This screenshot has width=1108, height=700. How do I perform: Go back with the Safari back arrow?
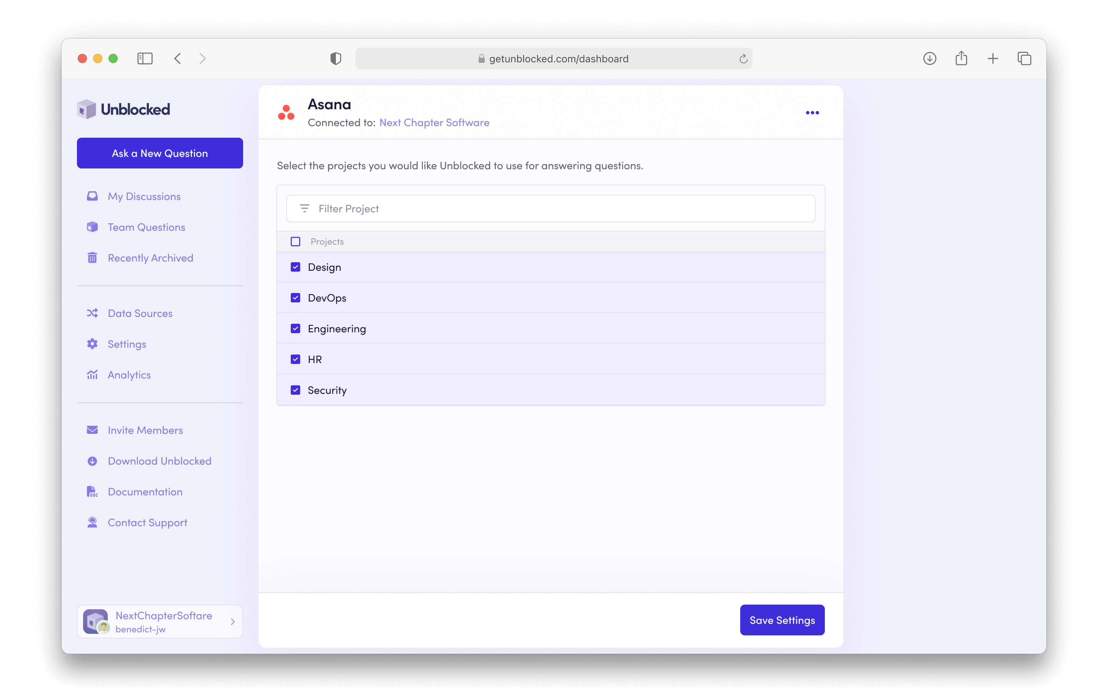[x=178, y=58]
